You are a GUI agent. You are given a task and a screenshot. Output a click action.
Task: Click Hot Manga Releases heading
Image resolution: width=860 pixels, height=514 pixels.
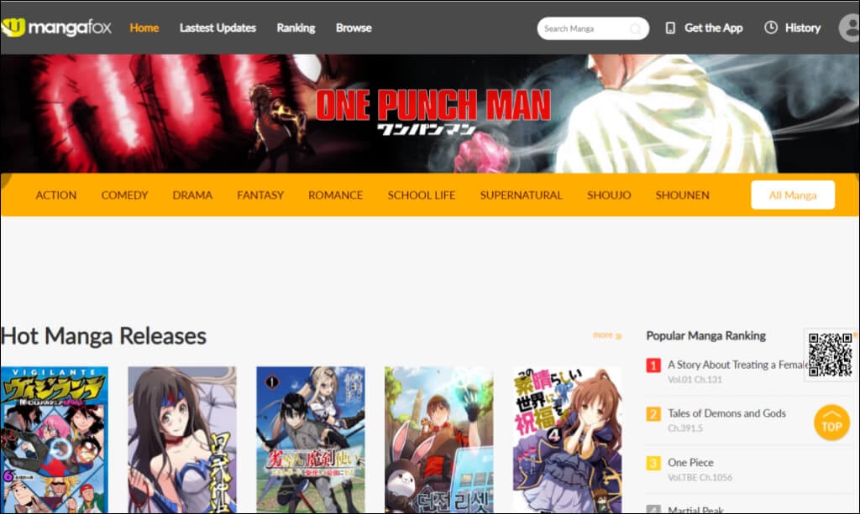(x=103, y=336)
